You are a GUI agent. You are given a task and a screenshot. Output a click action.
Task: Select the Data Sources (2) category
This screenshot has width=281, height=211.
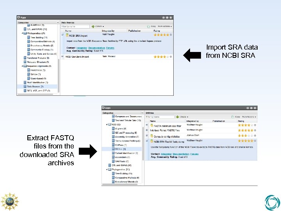click(x=35, y=86)
